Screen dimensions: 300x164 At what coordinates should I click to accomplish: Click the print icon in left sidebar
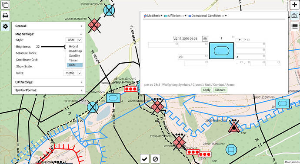click(x=5, y=16)
